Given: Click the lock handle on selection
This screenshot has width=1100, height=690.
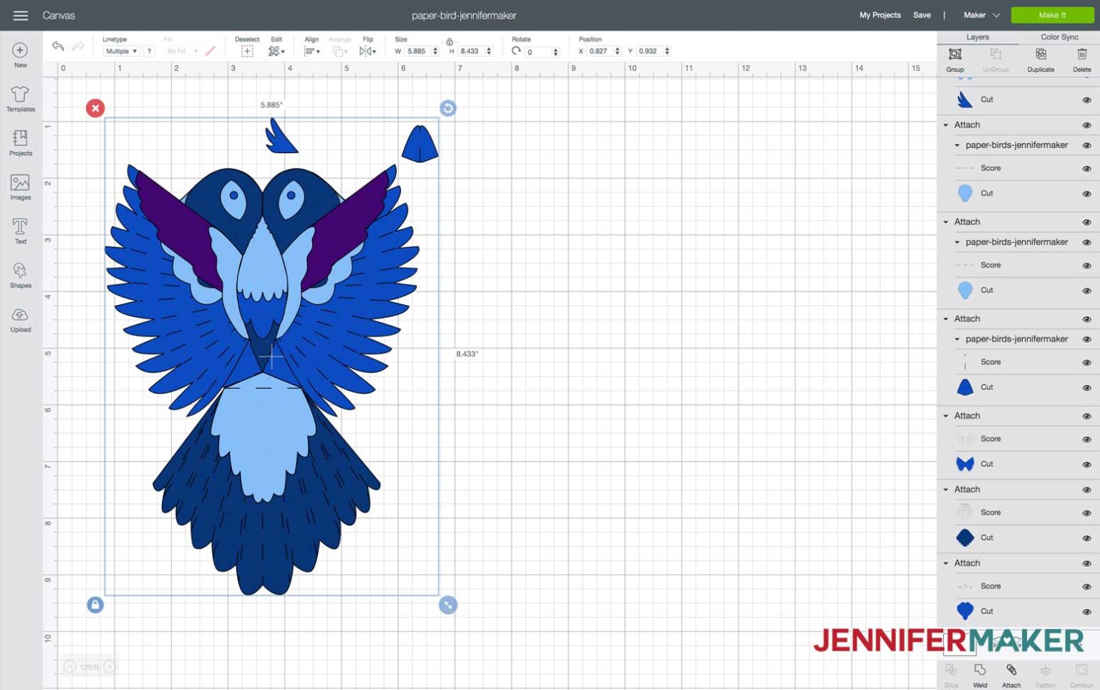Looking at the screenshot, I should coord(95,605).
